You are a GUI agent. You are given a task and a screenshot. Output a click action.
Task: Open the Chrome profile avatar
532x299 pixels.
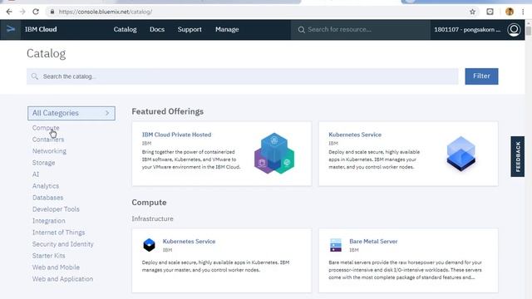click(x=510, y=12)
